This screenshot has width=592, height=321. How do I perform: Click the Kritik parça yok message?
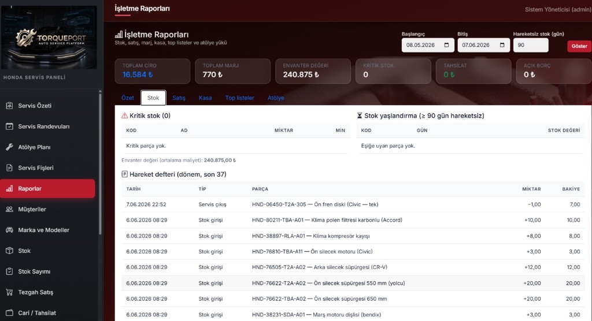[146, 145]
